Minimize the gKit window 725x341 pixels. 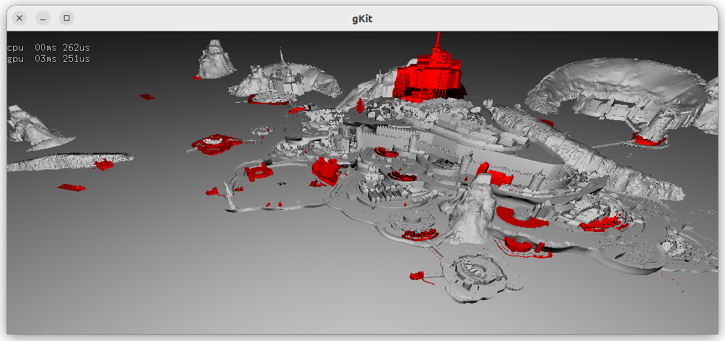pyautogui.click(x=43, y=18)
